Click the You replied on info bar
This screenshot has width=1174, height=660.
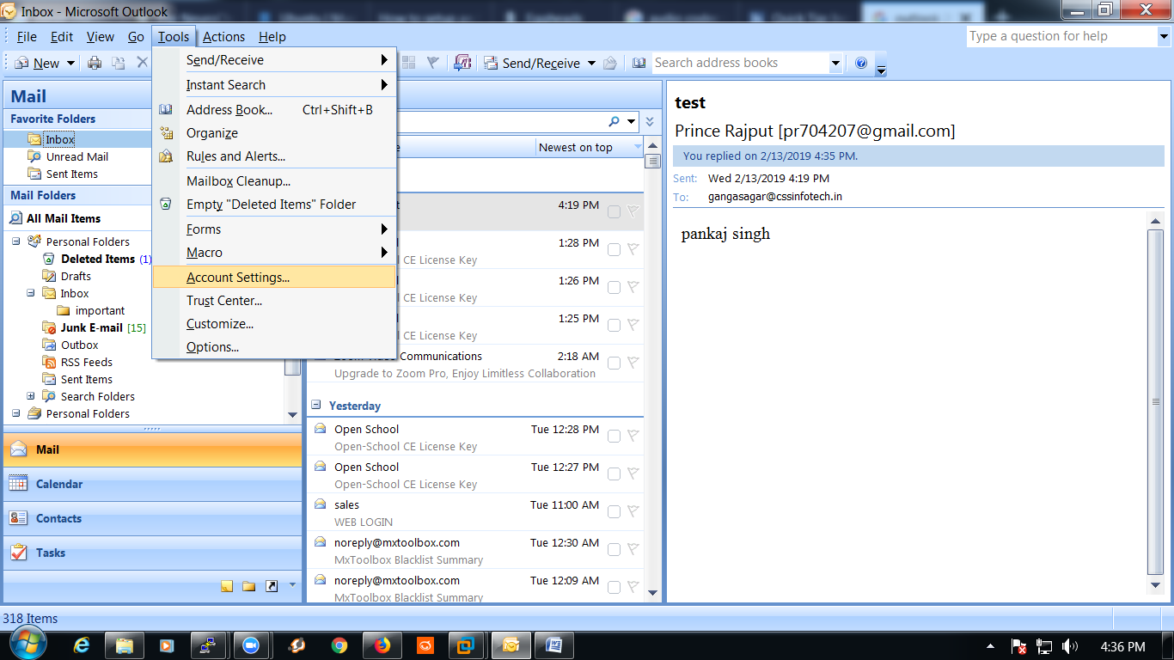click(918, 156)
